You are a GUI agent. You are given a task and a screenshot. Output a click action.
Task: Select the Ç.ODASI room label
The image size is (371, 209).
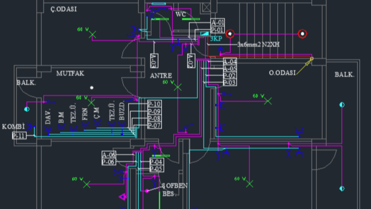point(64,9)
